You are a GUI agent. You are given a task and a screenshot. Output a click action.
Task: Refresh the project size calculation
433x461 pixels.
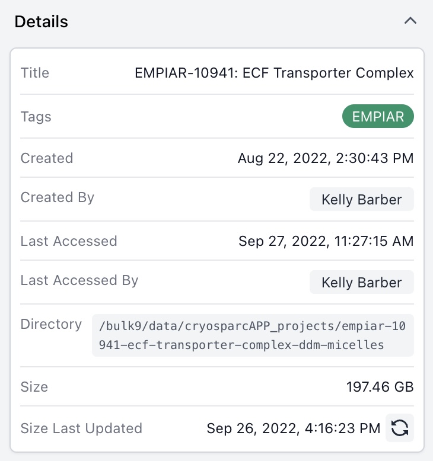coord(400,428)
